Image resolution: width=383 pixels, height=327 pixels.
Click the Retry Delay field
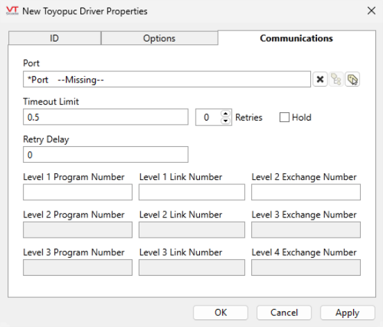(105, 154)
